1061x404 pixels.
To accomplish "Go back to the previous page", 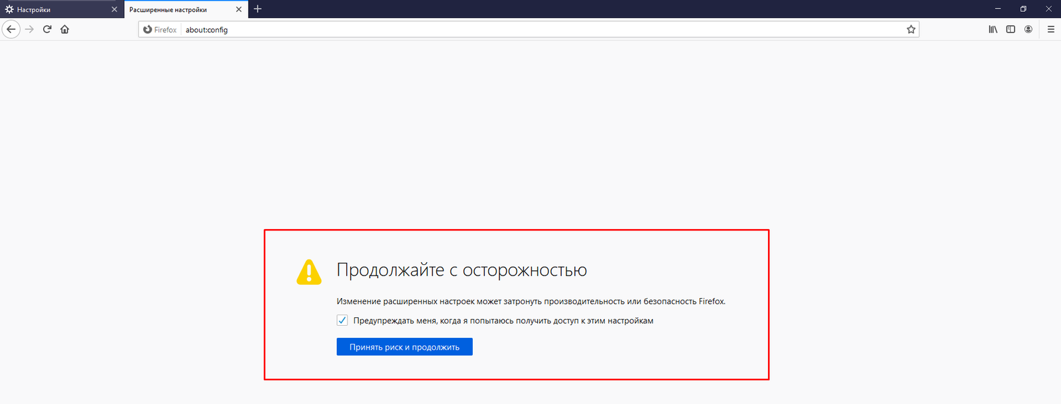I will pos(11,29).
